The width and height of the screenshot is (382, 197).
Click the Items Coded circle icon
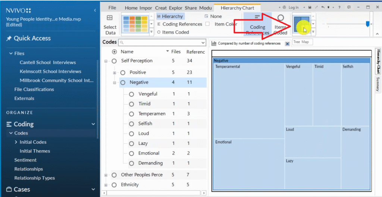coord(281,18)
